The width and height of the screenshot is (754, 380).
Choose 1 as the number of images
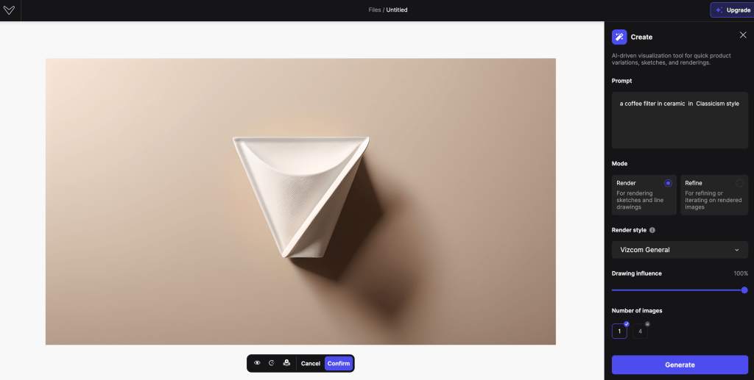tap(619, 331)
